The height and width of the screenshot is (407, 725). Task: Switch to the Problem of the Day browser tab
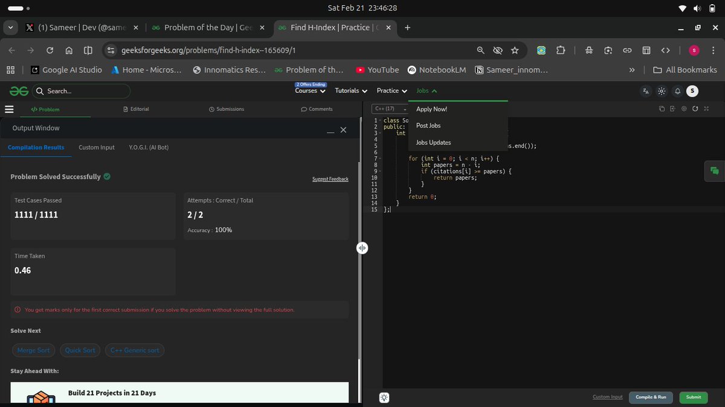pos(208,28)
